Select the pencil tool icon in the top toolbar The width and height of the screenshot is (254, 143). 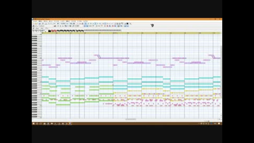[130, 24]
